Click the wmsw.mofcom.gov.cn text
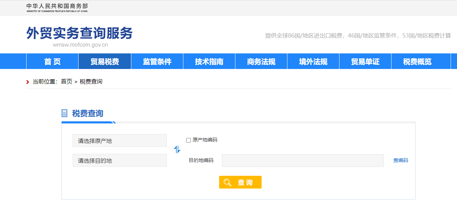Image resolution: width=457 pixels, height=214 pixels. 80,45
